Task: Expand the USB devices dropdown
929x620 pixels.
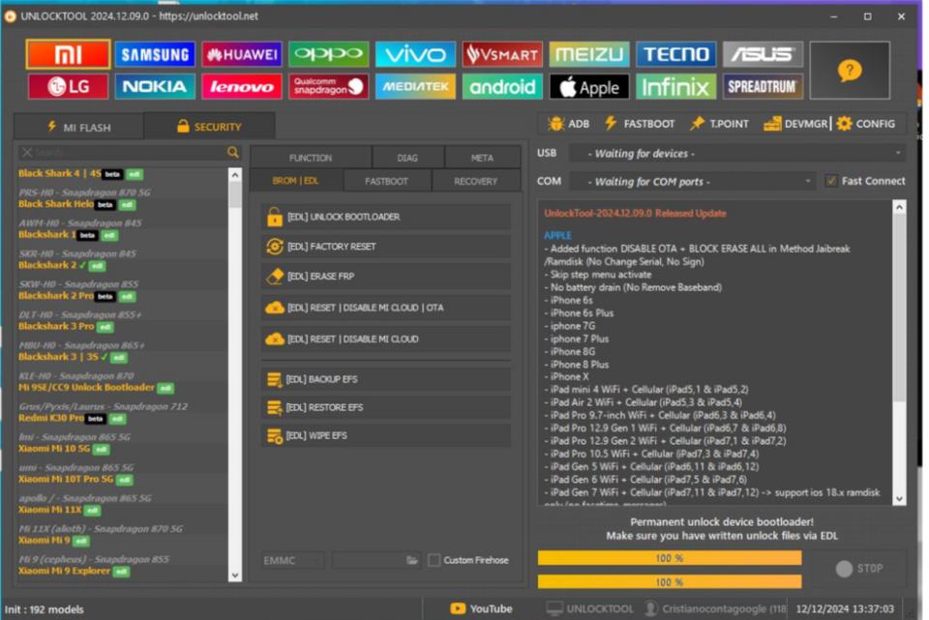Action: [x=737, y=154]
